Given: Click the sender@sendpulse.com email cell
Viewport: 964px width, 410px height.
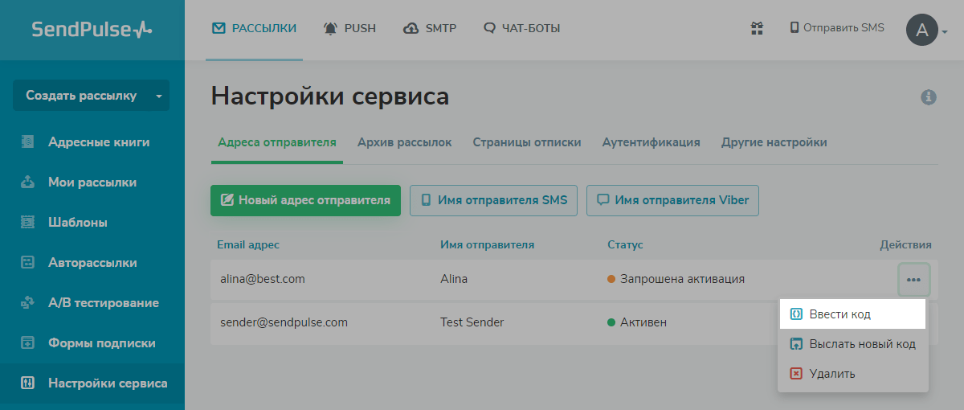Looking at the screenshot, I should tap(284, 322).
